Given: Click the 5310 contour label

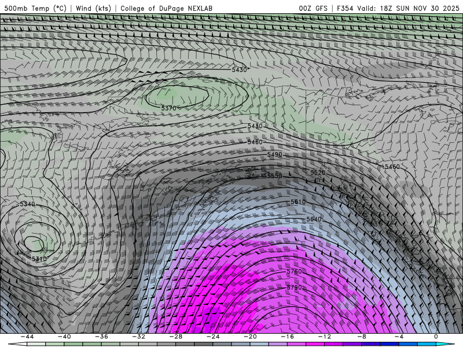Looking at the screenshot, I should [x=39, y=259].
